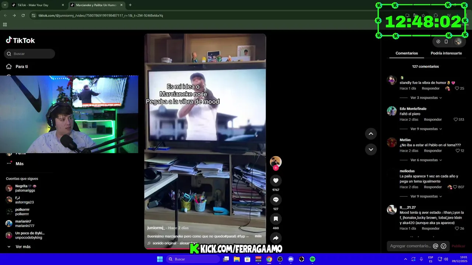Show hidden system tray icons chevron
Viewport: 472px width, 265px height.
406,259
